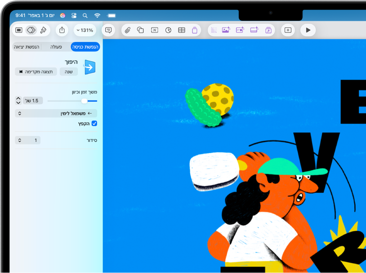Expand the משמאל לימין direction dropdown

(56, 113)
